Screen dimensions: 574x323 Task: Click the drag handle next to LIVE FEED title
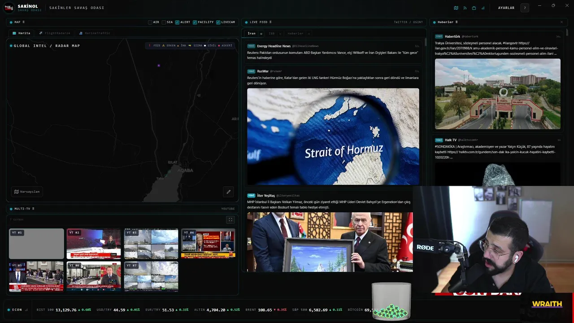[x=270, y=22]
